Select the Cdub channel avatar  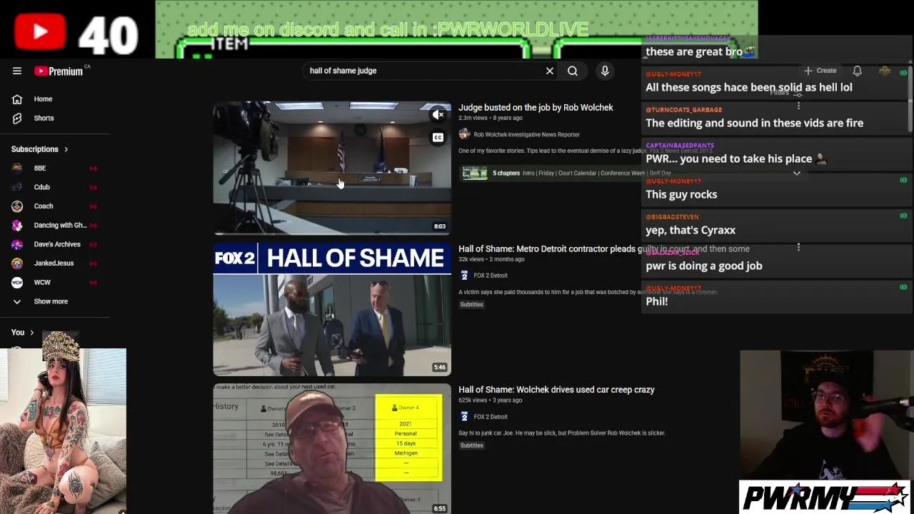coord(17,187)
